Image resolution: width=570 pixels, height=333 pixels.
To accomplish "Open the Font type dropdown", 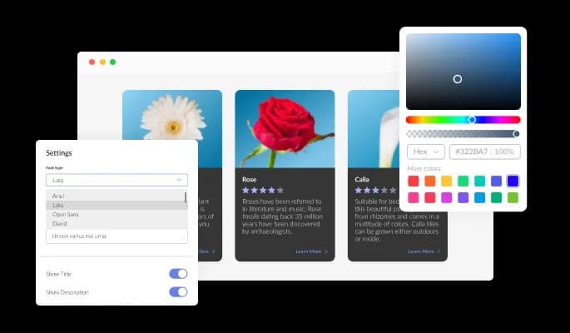I will pyautogui.click(x=116, y=179).
